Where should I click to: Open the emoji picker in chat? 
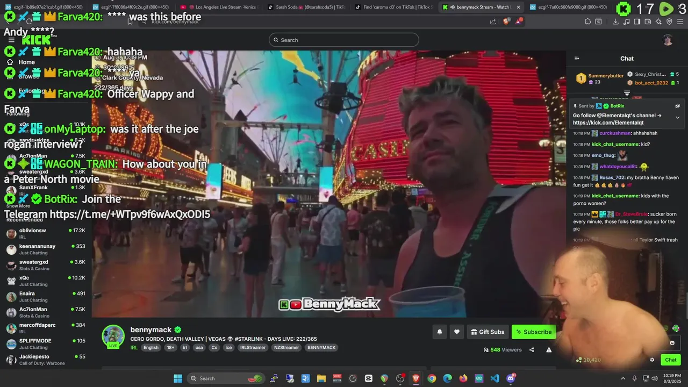[672, 342]
